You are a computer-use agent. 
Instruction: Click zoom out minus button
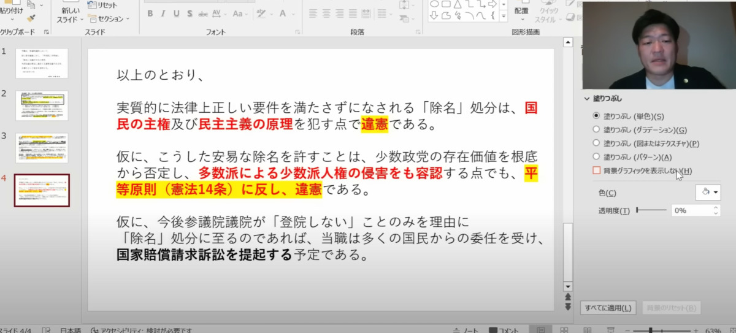(628, 330)
